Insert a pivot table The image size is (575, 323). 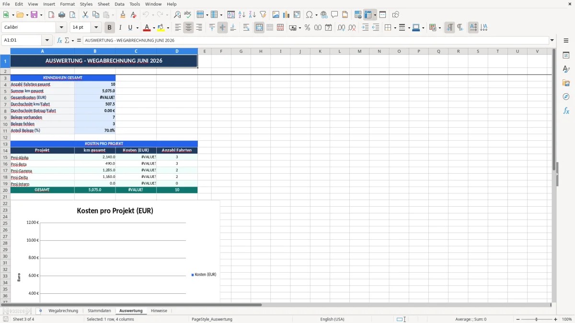pos(297,15)
